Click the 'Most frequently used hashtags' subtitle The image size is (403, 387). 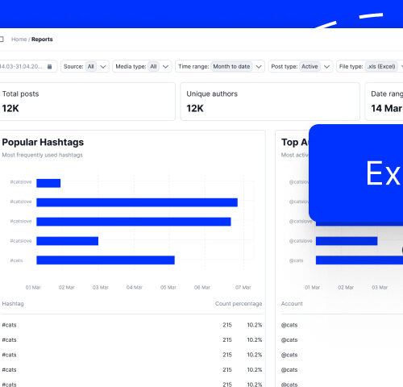42,155
